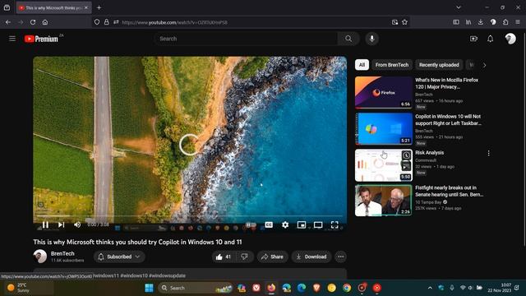The width and height of the screenshot is (526, 296).
Task: Download this video
Action: (311, 257)
